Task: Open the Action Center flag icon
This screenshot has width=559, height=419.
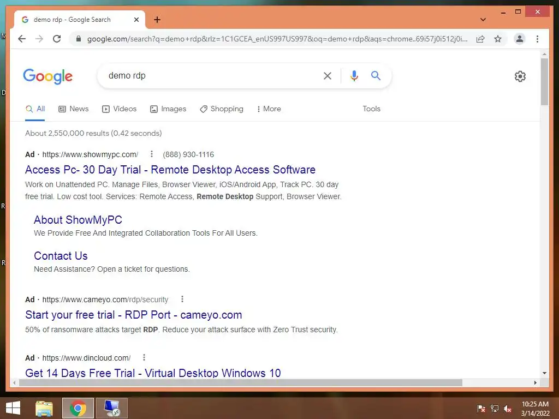Action: (481, 408)
